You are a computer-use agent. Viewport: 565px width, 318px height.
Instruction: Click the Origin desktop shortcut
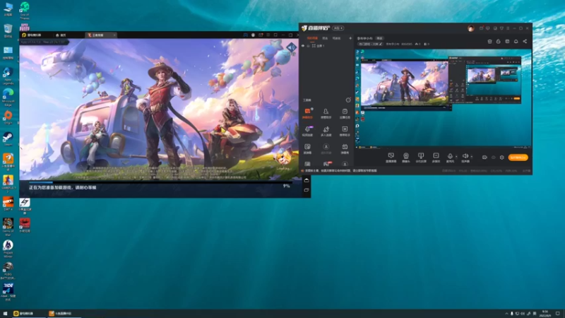pos(8,117)
